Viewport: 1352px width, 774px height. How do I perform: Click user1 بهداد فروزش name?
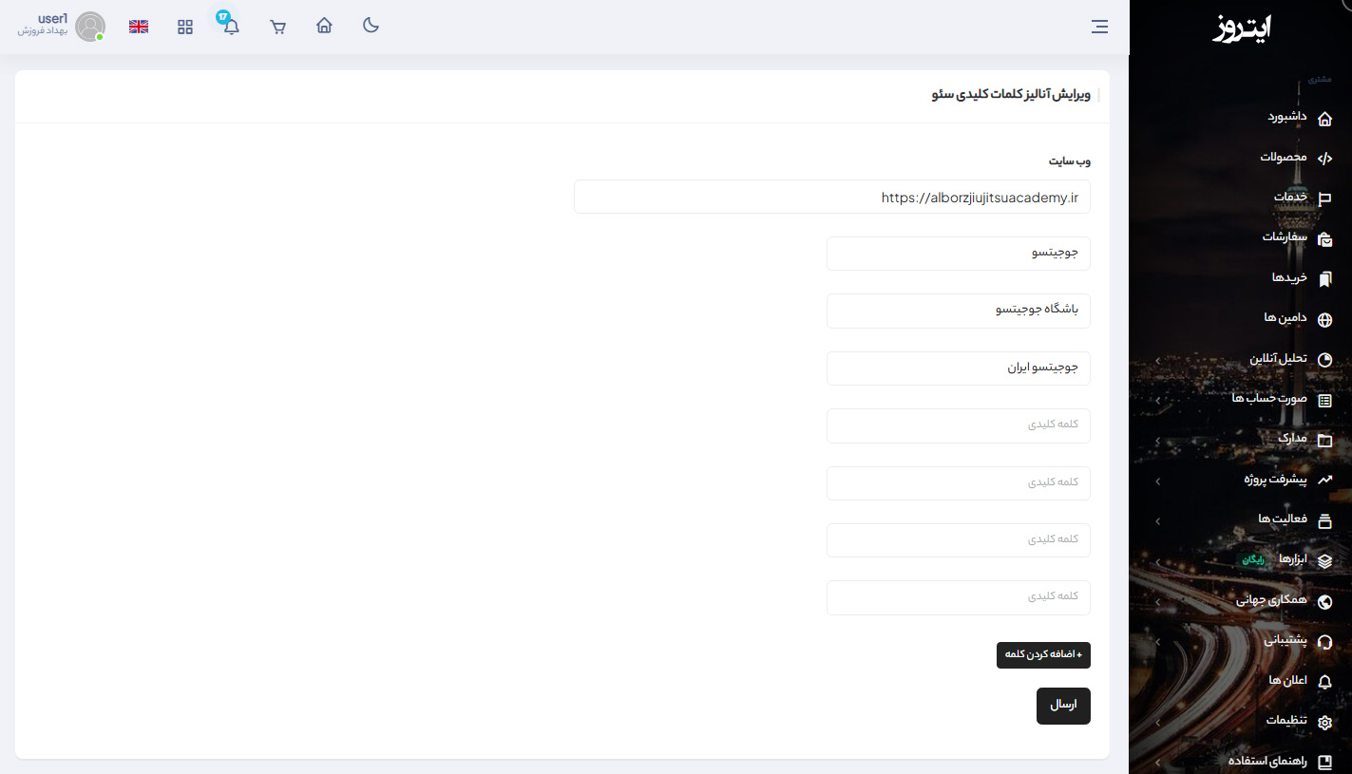coord(43,25)
